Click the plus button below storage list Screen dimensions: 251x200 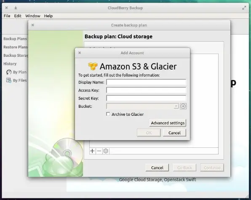(92, 151)
